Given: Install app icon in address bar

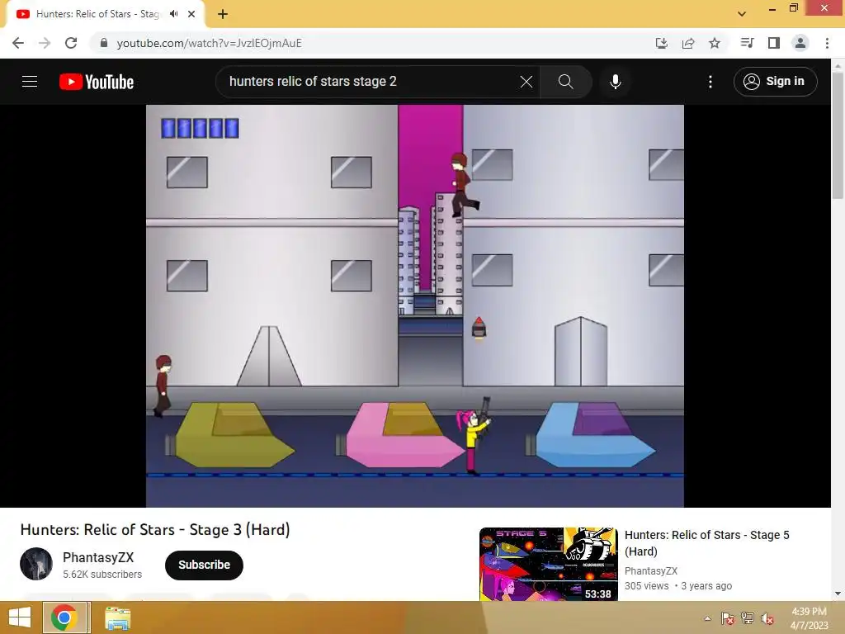Looking at the screenshot, I should tap(661, 43).
